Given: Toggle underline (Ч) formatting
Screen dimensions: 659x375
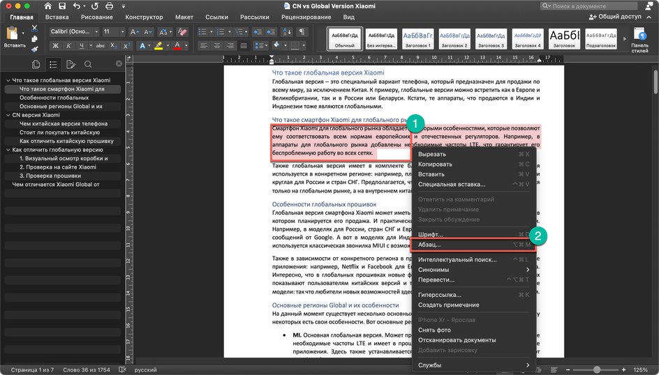Looking at the screenshot, I should pos(82,46).
